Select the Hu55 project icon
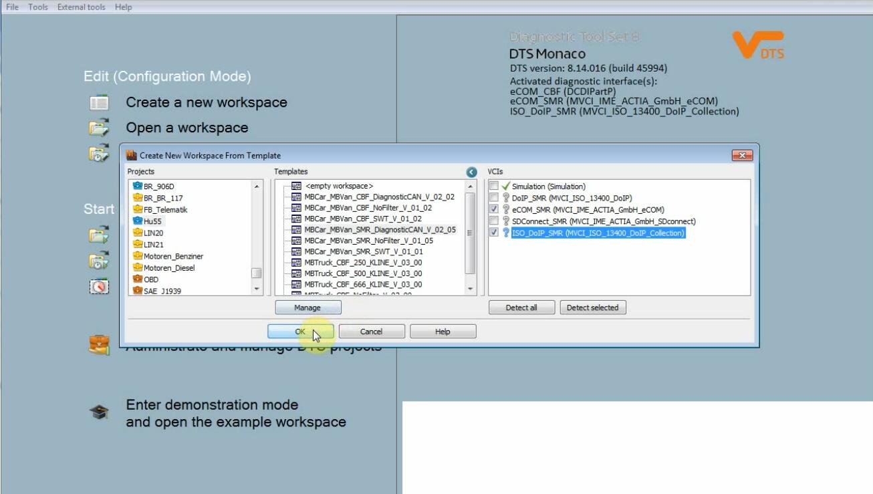The height and width of the screenshot is (494, 873). click(x=138, y=221)
